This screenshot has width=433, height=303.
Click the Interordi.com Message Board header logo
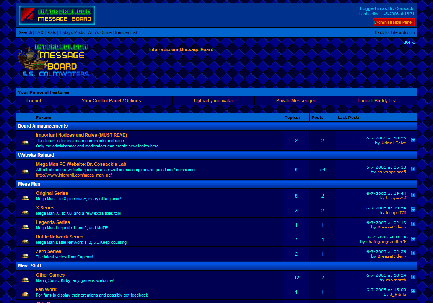[x=57, y=15]
